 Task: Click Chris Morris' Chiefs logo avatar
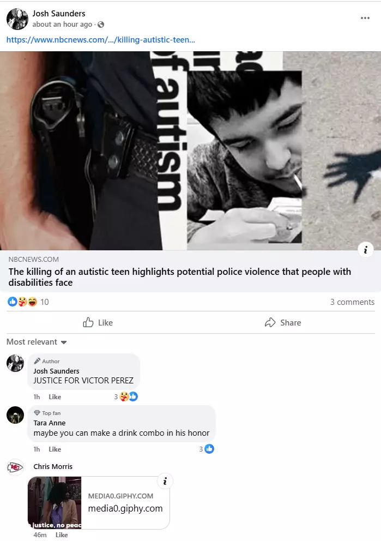point(15,467)
